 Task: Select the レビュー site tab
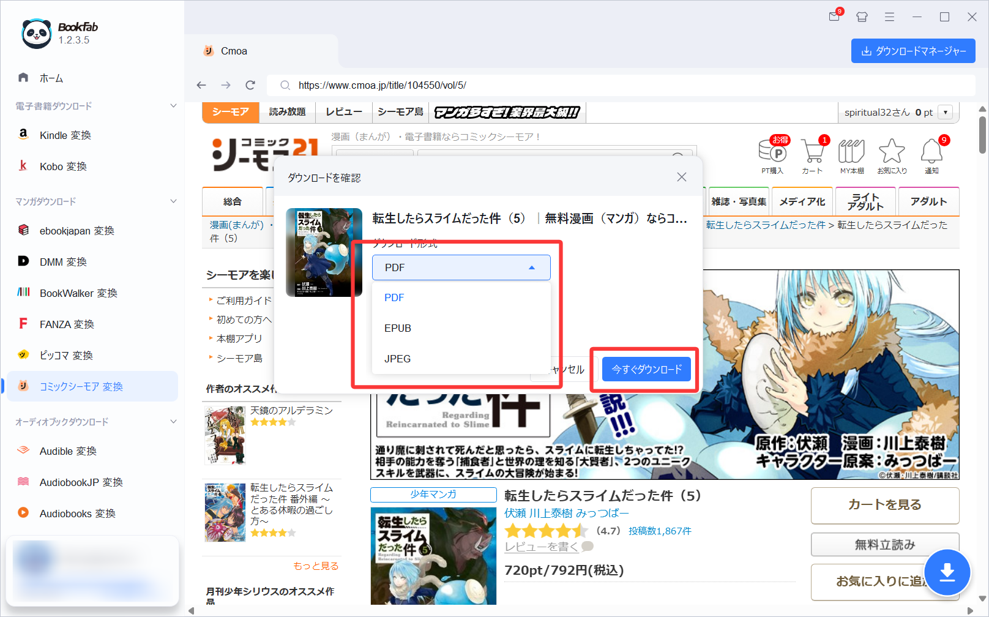(344, 112)
